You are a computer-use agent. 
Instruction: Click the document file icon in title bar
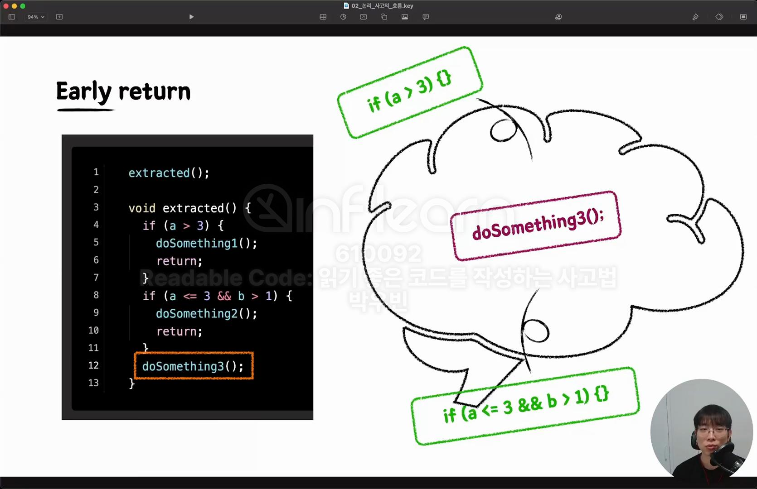click(346, 6)
